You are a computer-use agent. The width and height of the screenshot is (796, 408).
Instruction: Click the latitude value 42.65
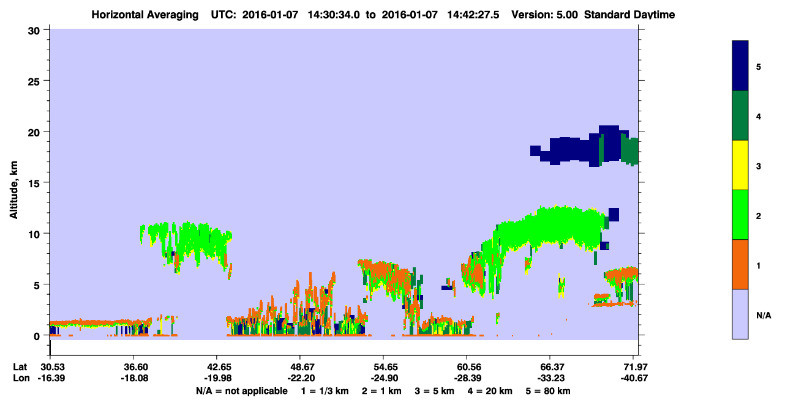tap(217, 366)
